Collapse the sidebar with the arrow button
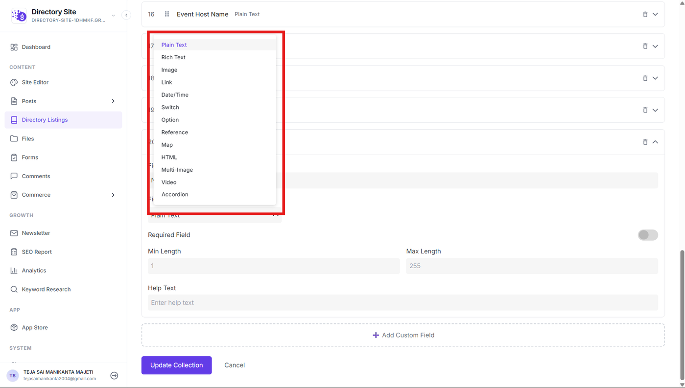 (x=126, y=15)
